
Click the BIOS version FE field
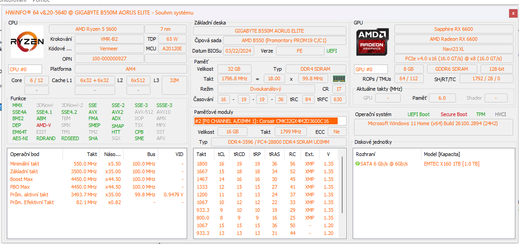click(300, 51)
